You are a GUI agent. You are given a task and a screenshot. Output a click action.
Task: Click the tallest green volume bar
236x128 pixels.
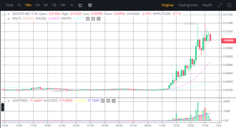pyautogui.click(x=198, y=111)
